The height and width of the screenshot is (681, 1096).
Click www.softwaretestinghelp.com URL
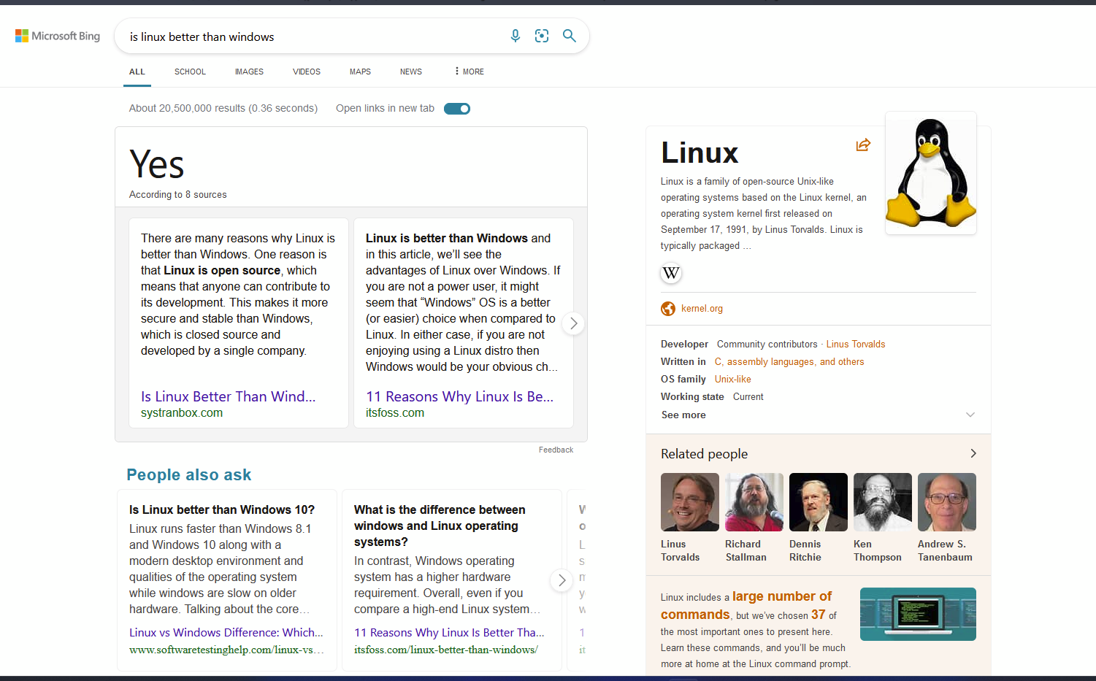click(x=227, y=650)
